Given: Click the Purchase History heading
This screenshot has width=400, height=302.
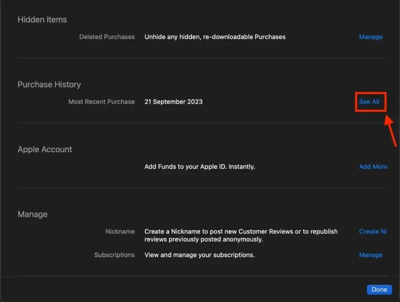Looking at the screenshot, I should point(49,84).
